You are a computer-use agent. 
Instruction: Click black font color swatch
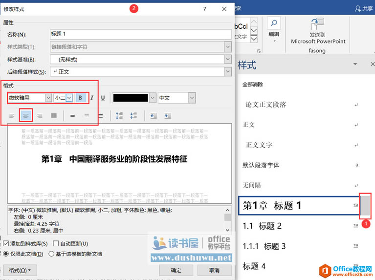tap(131, 98)
